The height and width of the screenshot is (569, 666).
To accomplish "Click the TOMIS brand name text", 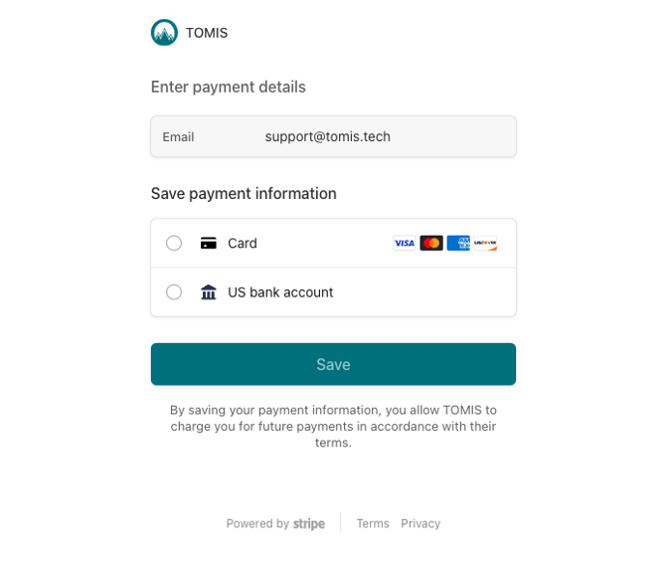I will pyautogui.click(x=207, y=33).
